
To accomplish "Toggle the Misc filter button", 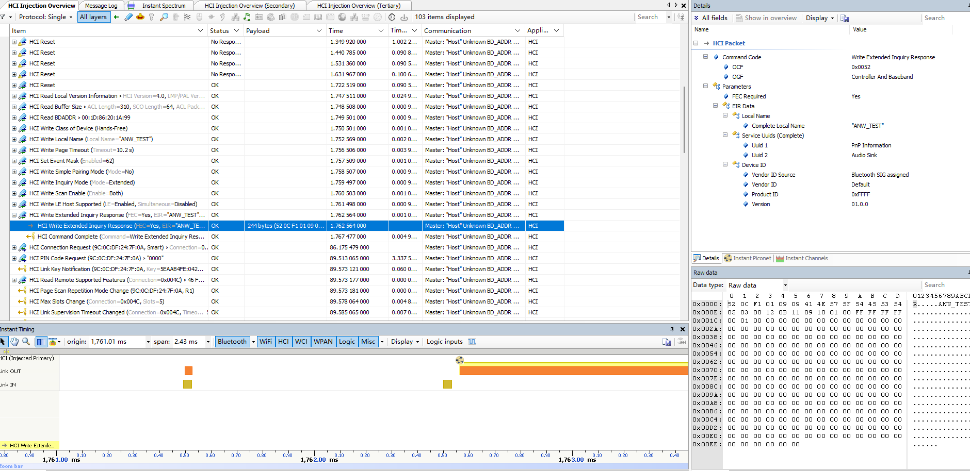I will point(368,342).
